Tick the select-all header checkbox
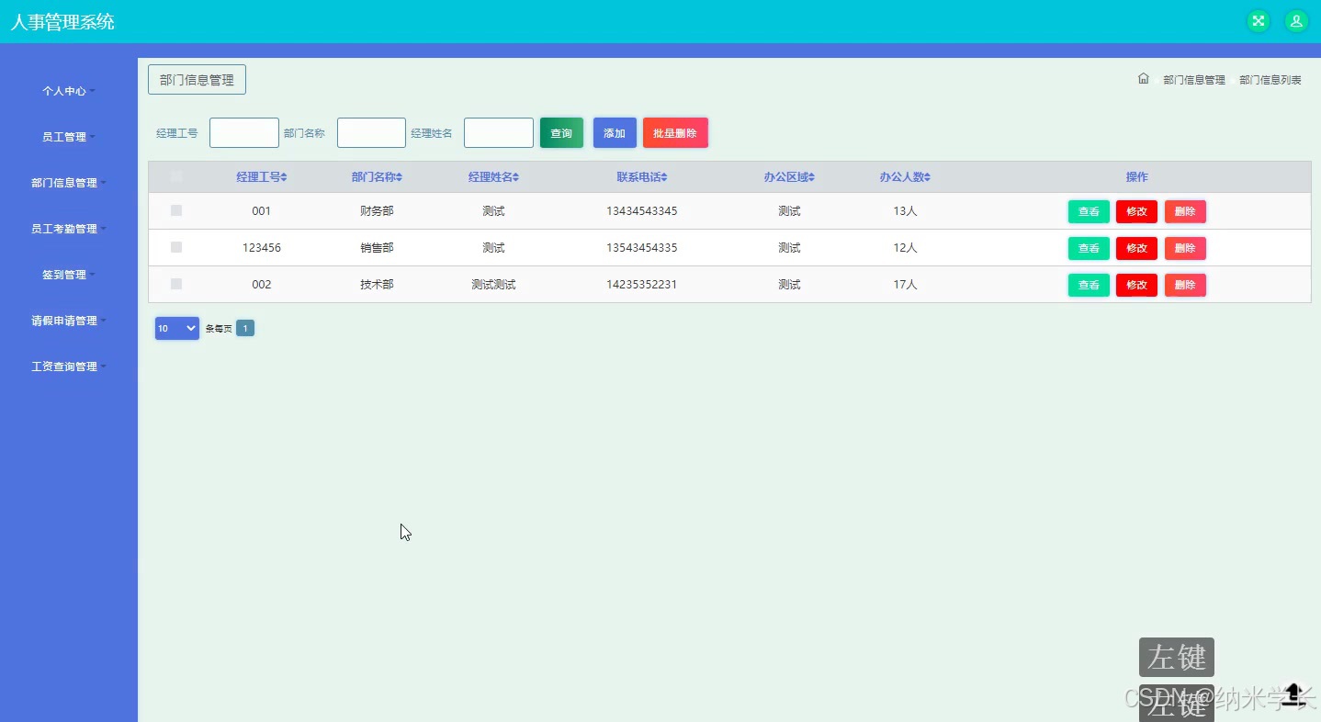This screenshot has height=722, width=1321. pos(176,176)
